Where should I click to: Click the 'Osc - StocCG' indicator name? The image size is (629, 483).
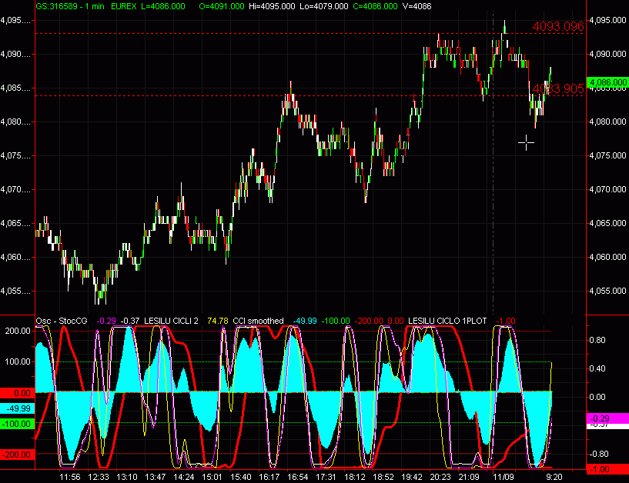62,321
